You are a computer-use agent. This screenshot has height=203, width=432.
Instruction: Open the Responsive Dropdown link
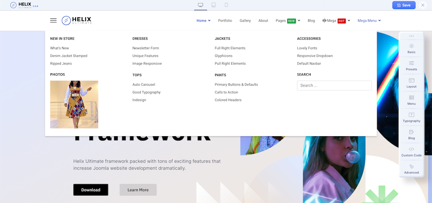click(x=315, y=56)
